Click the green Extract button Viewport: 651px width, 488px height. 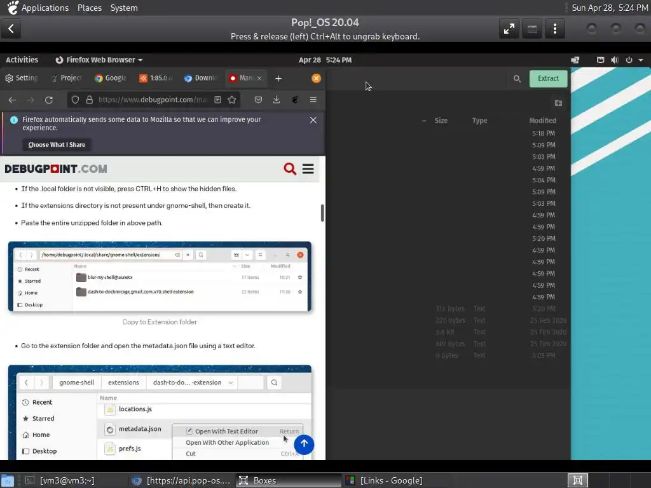click(x=548, y=78)
